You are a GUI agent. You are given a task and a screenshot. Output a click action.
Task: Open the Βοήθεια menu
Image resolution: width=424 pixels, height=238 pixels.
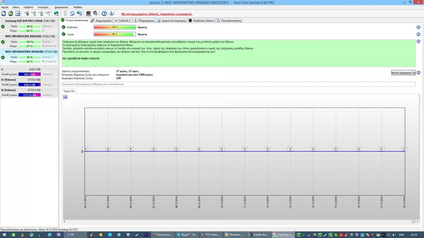pyautogui.click(x=78, y=7)
